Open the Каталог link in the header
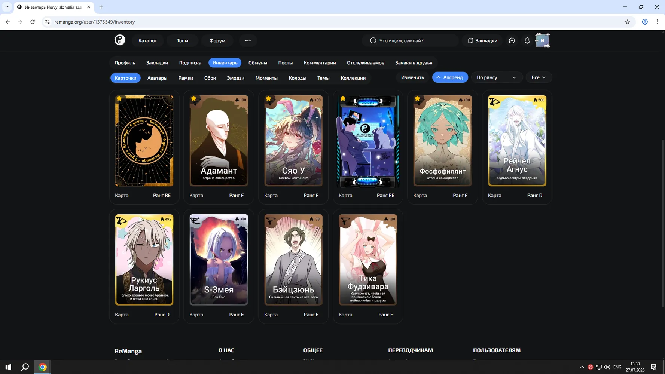 147,40
